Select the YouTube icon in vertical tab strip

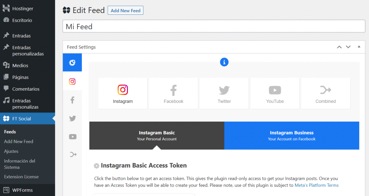pos(72,136)
